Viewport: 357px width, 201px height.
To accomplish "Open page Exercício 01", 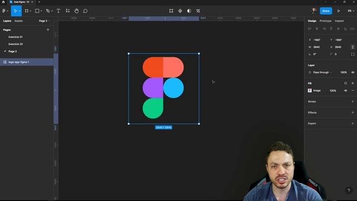I will click(16, 37).
